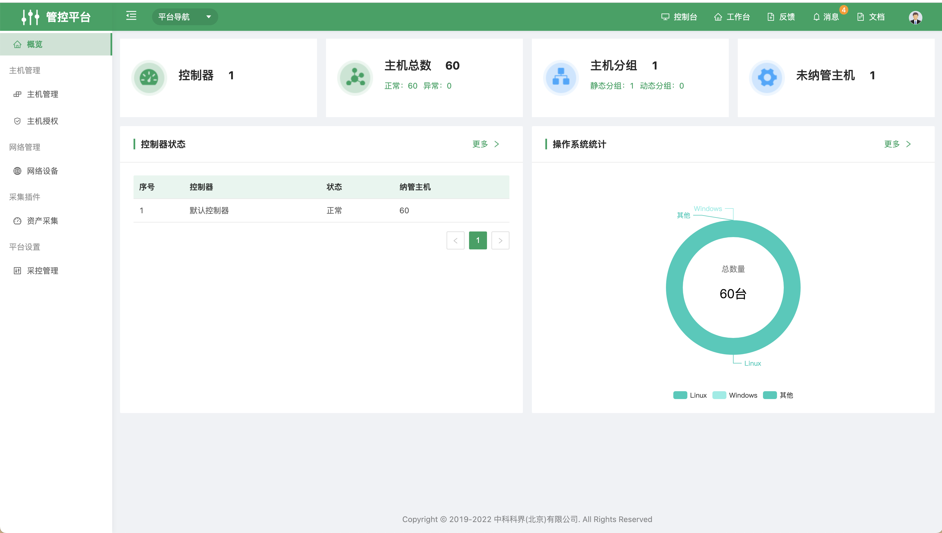Go to 网络设备 globe item
Image resolution: width=942 pixels, height=533 pixels.
coord(56,171)
